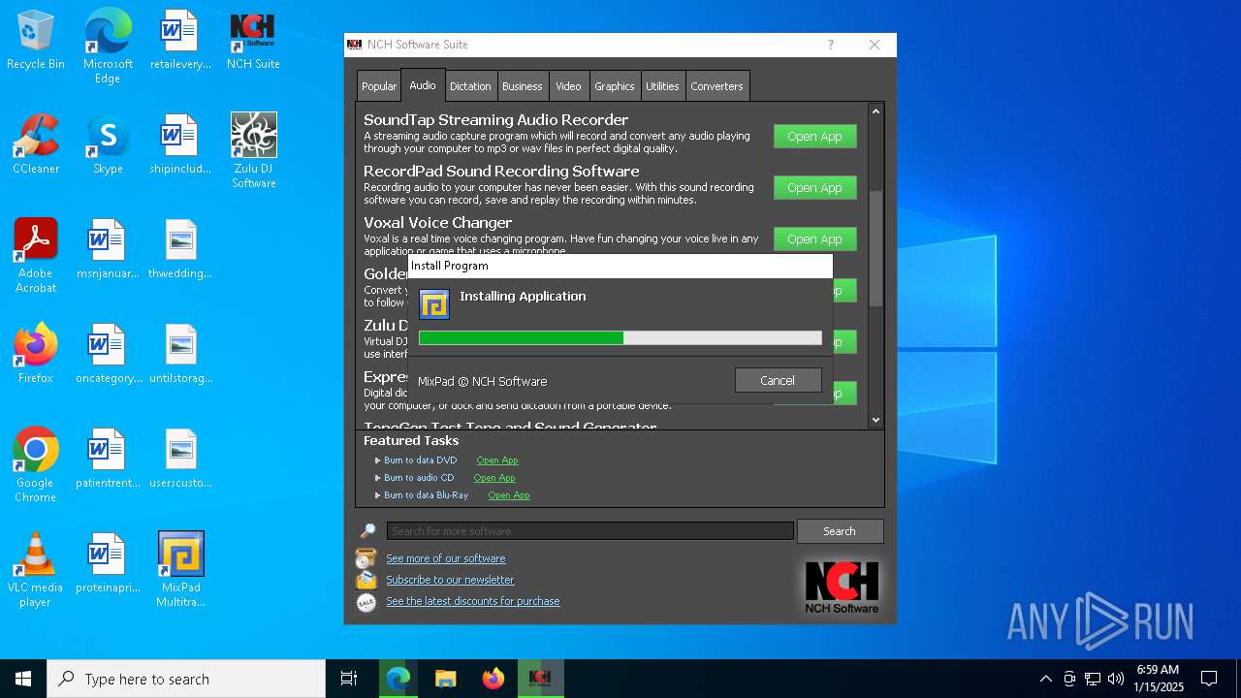The image size is (1241, 698).
Task: Launch Zulu DJ Software desktop icon
Action: 253,151
